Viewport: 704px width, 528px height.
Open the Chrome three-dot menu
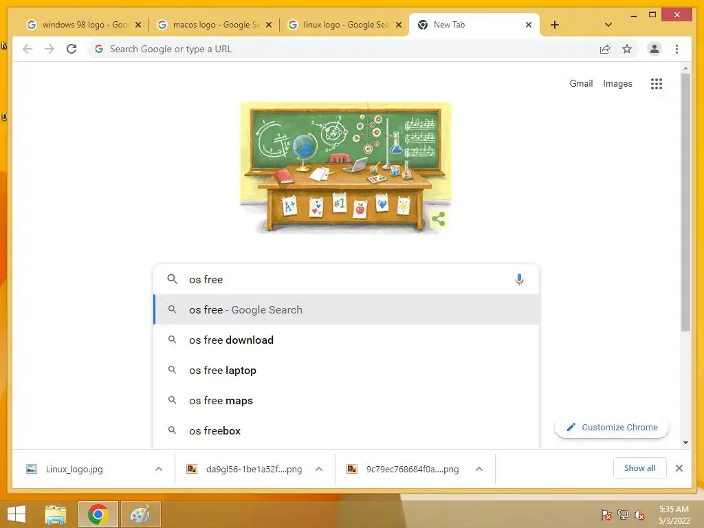click(676, 49)
